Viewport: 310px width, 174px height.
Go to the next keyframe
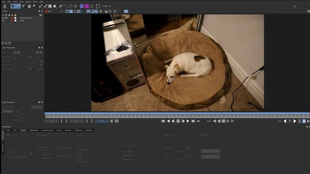click(294, 121)
